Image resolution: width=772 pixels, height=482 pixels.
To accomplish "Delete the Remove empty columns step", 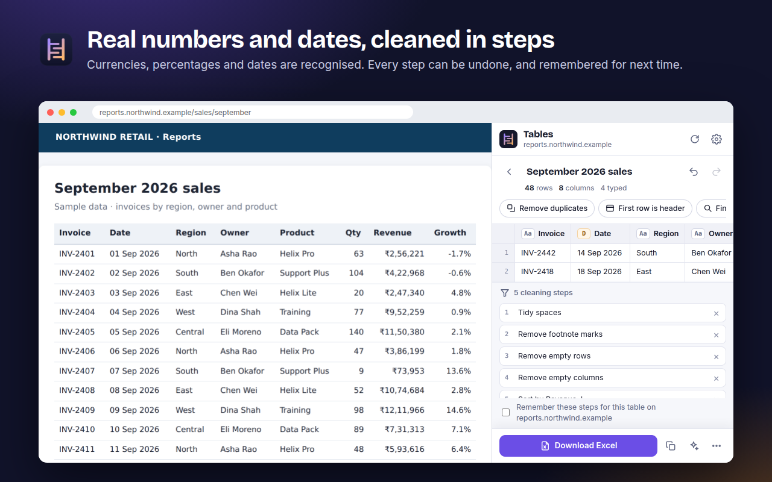I will [x=716, y=378].
